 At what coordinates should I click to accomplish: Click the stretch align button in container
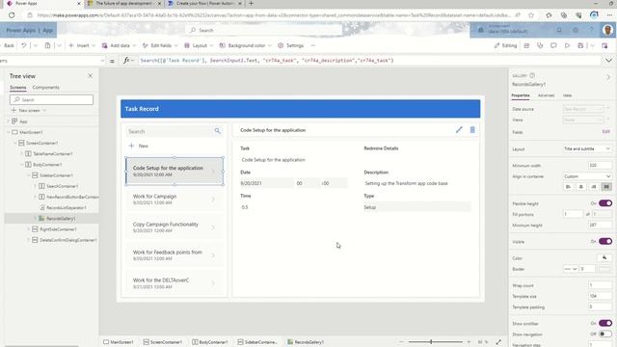click(x=606, y=187)
